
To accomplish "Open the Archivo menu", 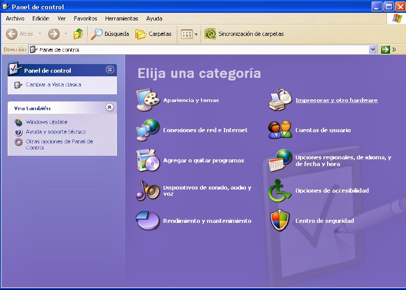I will tap(15, 18).
